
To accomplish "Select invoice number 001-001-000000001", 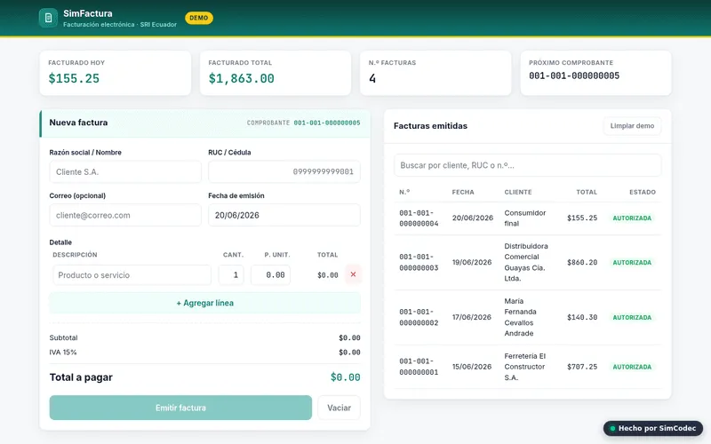I will point(419,367).
